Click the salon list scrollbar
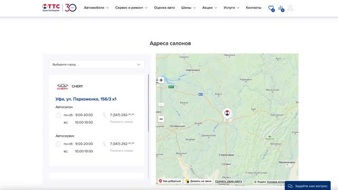The height and width of the screenshot is (190, 338). tap(148, 103)
